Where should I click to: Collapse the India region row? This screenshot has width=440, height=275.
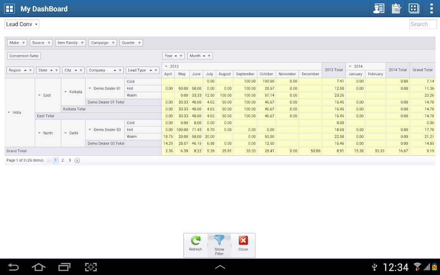(x=9, y=113)
